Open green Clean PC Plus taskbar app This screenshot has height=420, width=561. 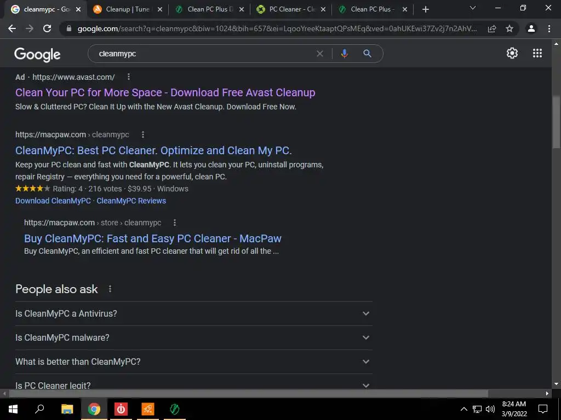click(x=175, y=409)
